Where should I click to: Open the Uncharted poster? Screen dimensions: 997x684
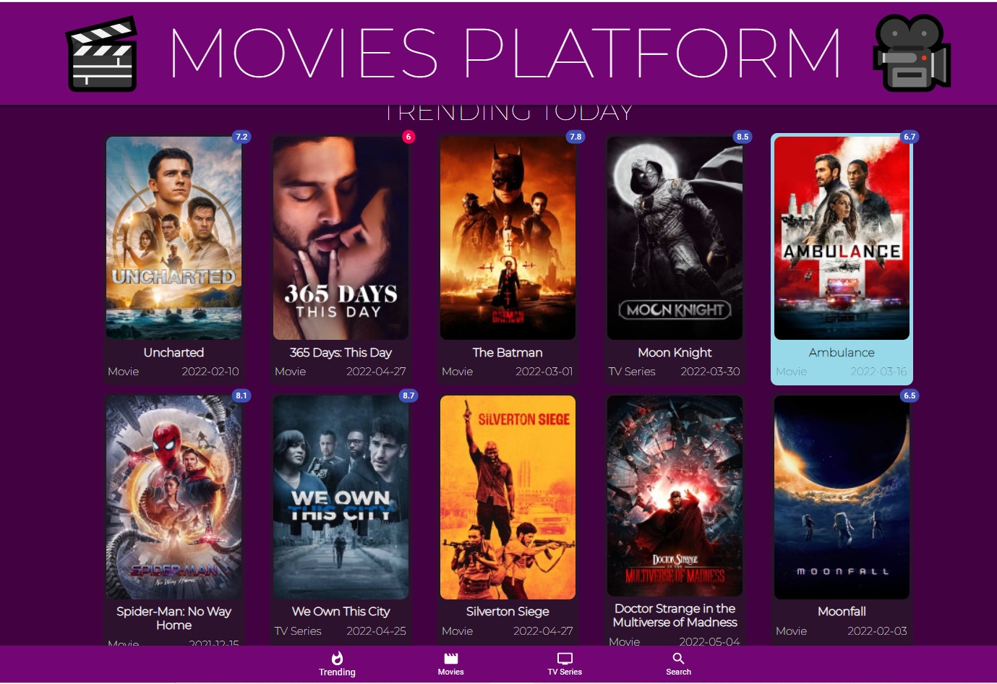click(x=174, y=238)
